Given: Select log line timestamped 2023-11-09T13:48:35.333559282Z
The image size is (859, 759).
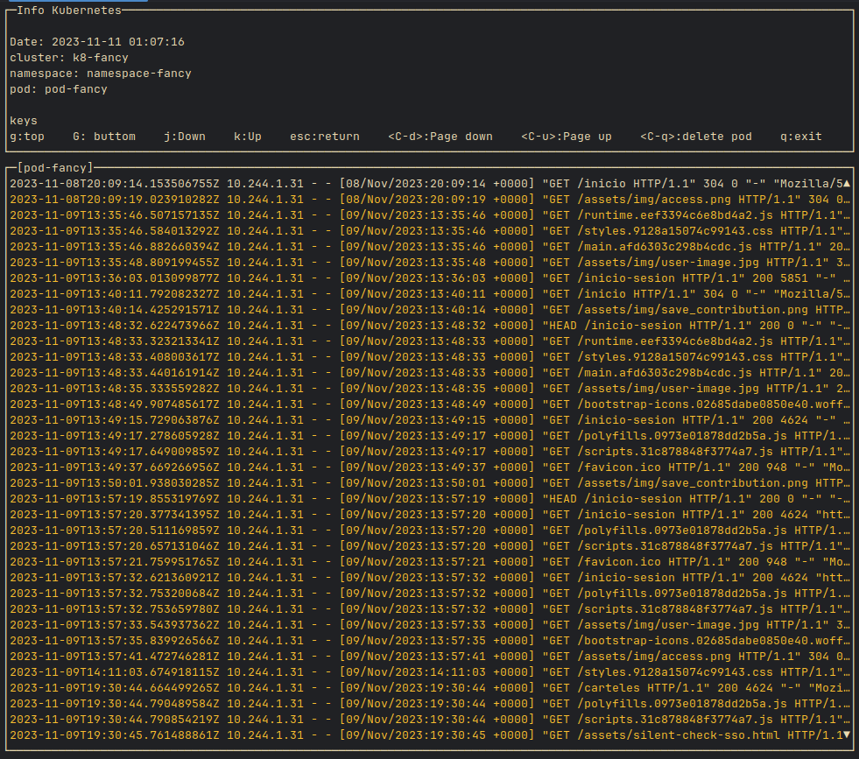Looking at the screenshot, I should 429,389.
